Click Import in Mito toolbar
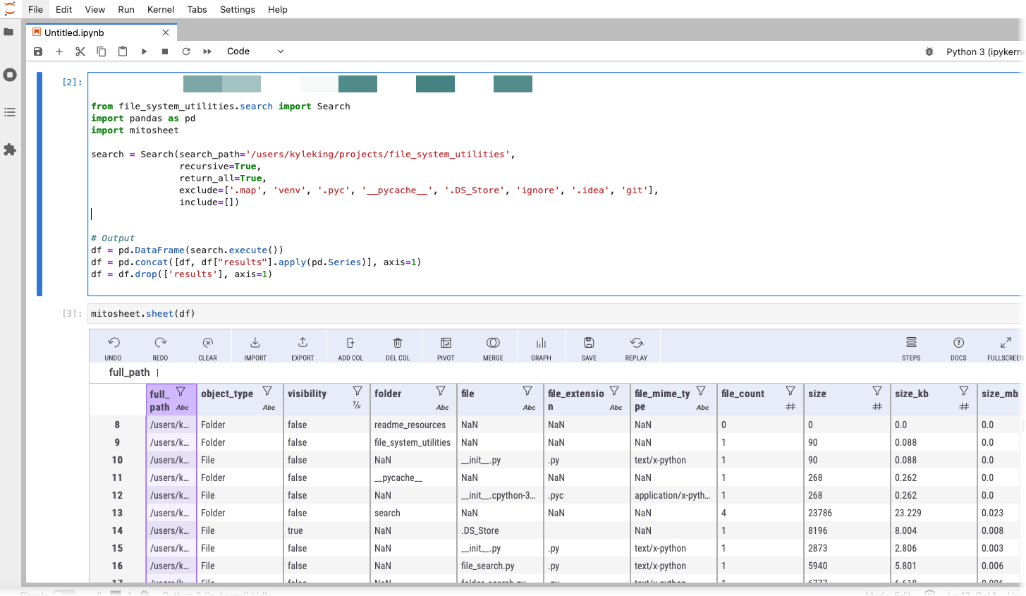Screen dimensions: 1026x596 [x=255, y=348]
